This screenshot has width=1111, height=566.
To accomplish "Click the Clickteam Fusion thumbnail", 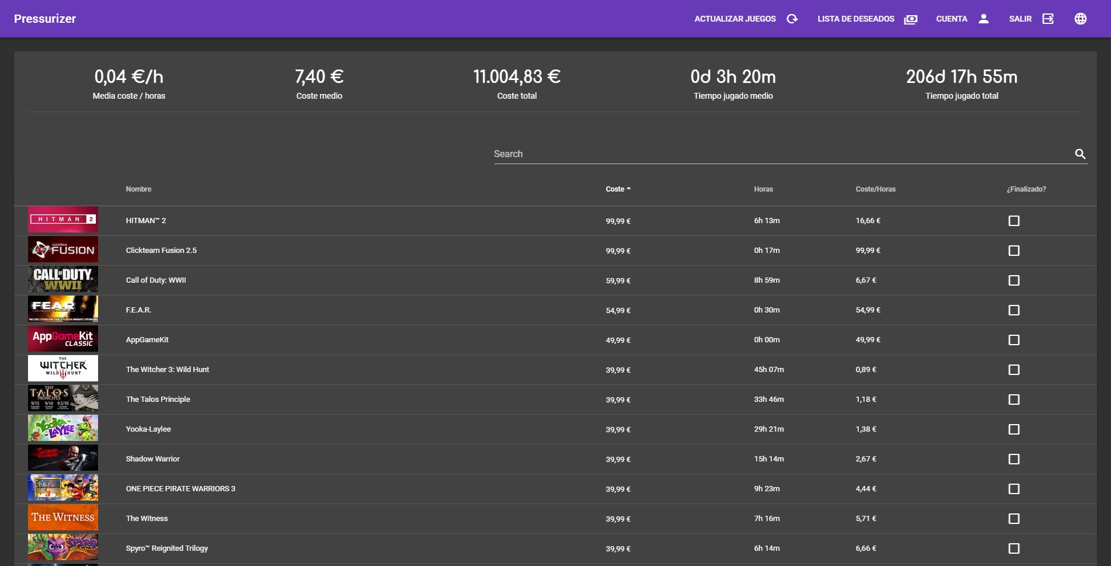I will click(63, 249).
